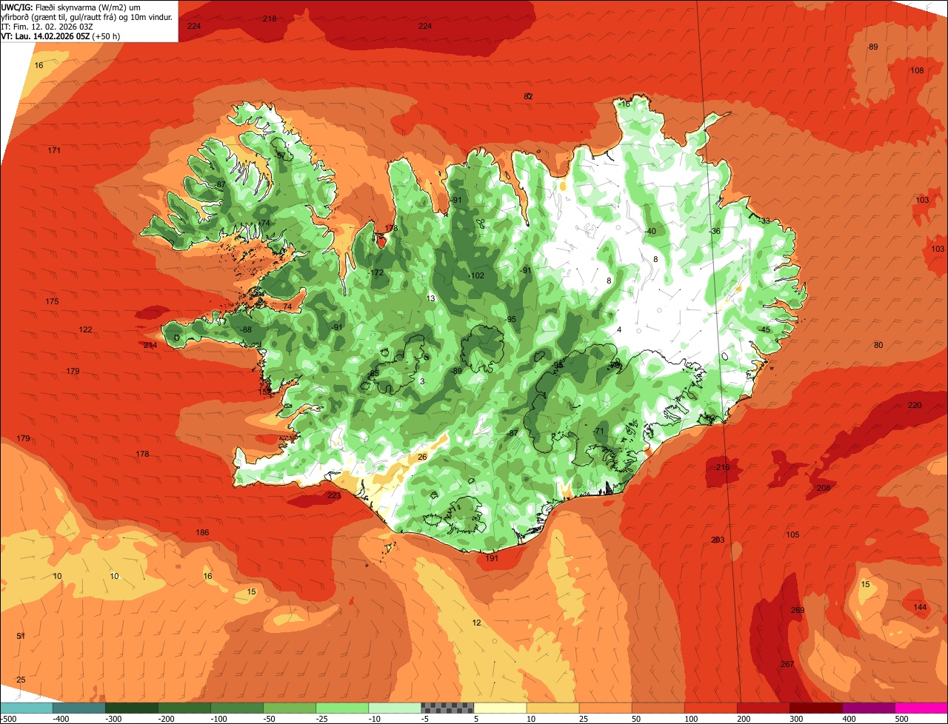
Task: Click the map value "220"
Action: (915, 405)
